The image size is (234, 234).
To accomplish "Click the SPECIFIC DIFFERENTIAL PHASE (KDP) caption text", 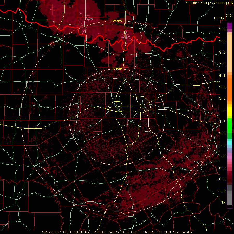I will (80, 232).
